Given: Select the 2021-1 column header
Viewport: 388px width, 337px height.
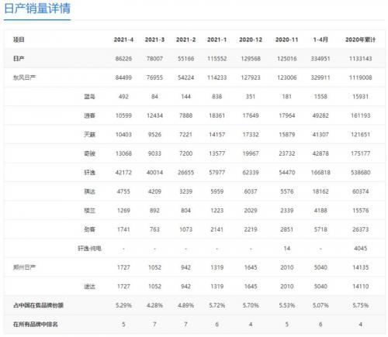Looking at the screenshot, I should tap(217, 40).
